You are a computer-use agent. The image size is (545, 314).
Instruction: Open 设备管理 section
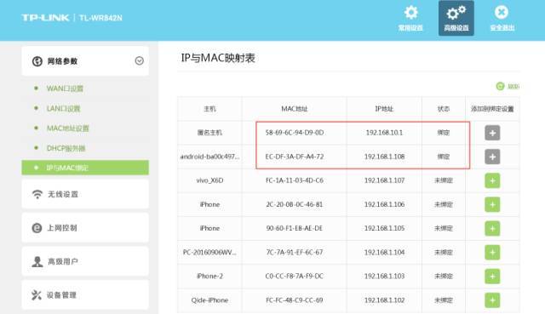click(x=85, y=295)
